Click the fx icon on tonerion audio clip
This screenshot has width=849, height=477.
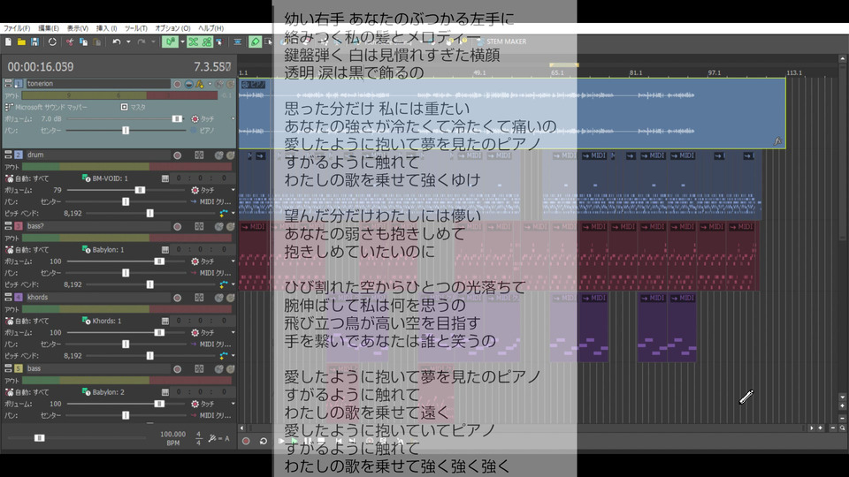click(x=777, y=141)
